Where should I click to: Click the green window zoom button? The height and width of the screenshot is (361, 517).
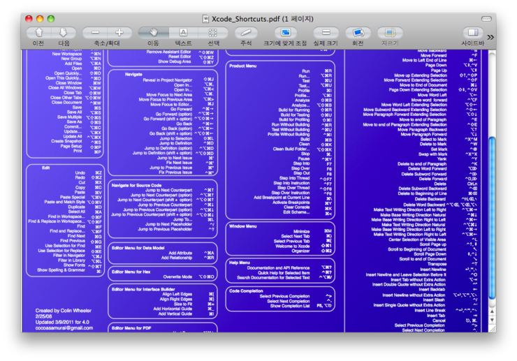coord(51,19)
